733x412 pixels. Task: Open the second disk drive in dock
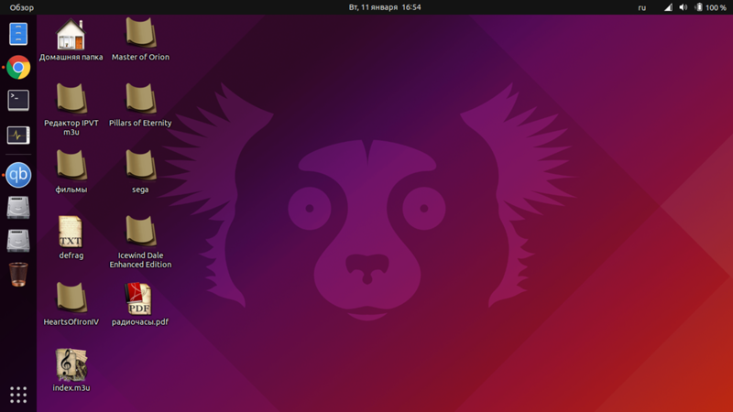(18, 241)
